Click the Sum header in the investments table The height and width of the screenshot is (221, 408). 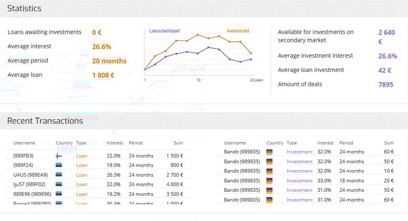coord(389,143)
